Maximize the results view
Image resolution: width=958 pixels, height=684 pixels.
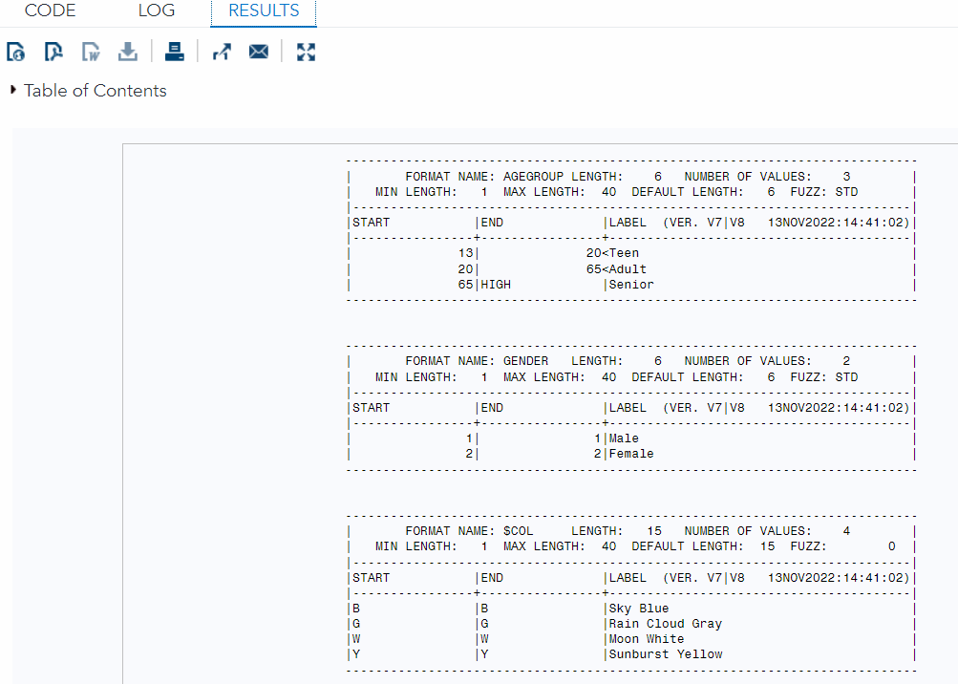click(306, 52)
